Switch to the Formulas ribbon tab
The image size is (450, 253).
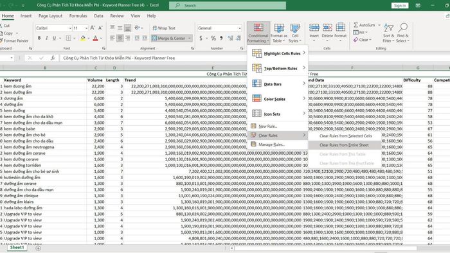[78, 16]
